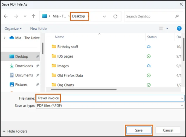Click the Forward navigation arrow
186x137 pixels.
(x=16, y=17)
